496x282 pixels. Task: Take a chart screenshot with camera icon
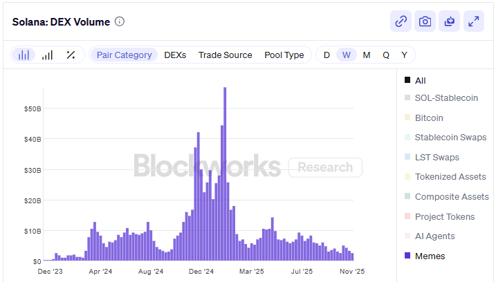(425, 21)
